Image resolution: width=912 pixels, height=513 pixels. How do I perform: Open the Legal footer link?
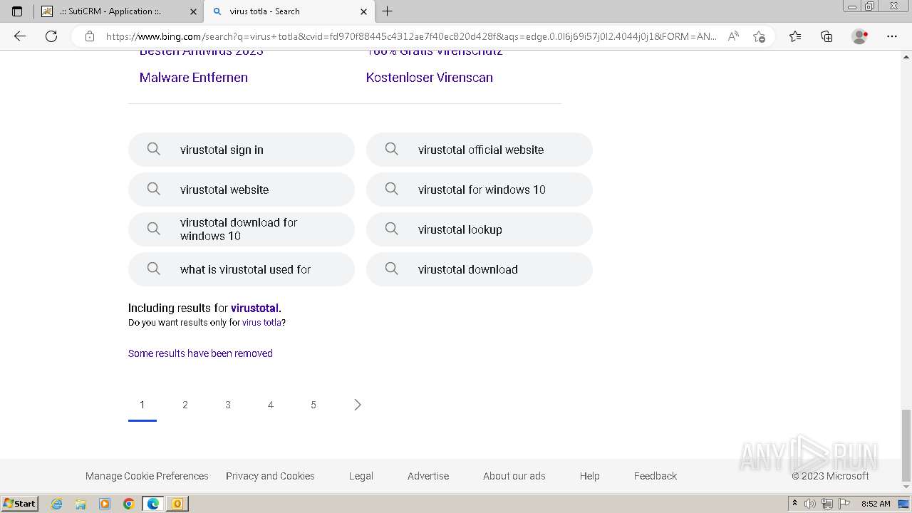361,476
